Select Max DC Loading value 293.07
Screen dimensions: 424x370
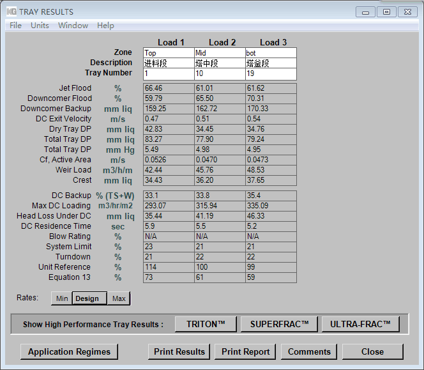point(169,206)
